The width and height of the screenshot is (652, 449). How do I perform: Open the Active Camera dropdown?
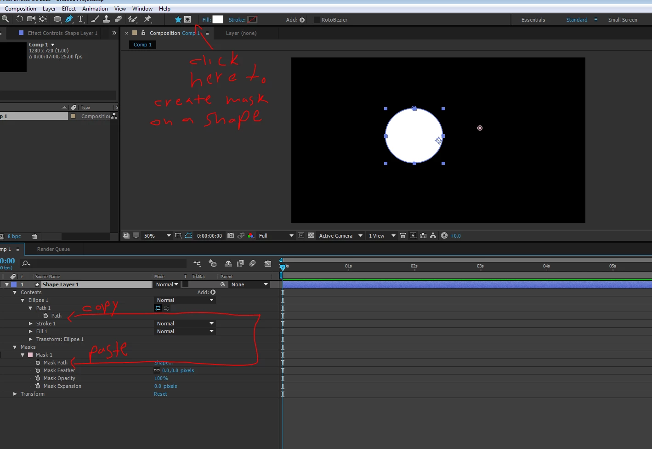341,236
